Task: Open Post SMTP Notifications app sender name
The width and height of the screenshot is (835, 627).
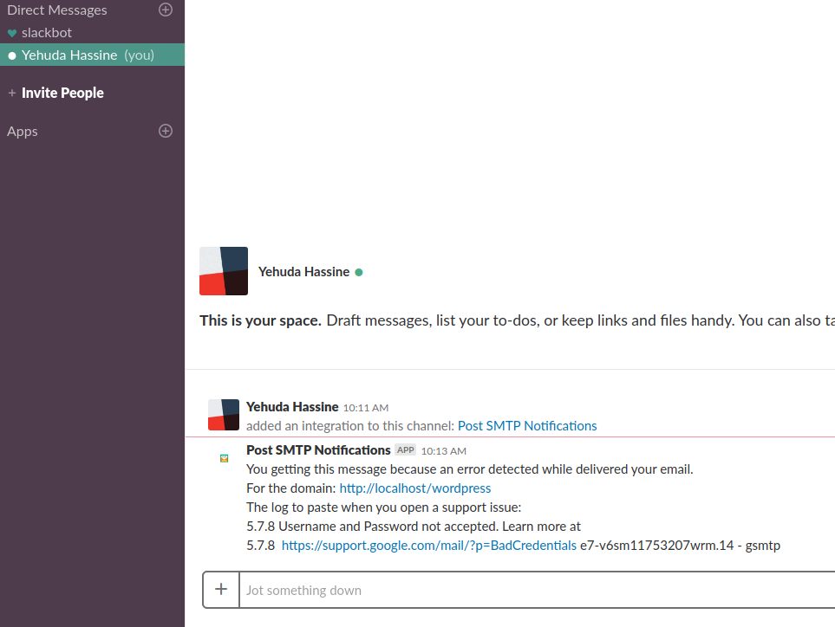Action: pyautogui.click(x=318, y=450)
